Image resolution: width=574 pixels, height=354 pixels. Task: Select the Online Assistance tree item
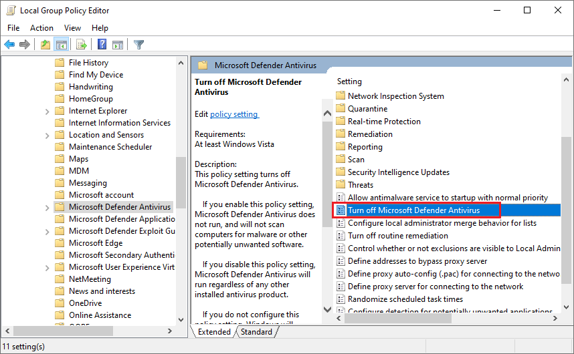click(100, 315)
